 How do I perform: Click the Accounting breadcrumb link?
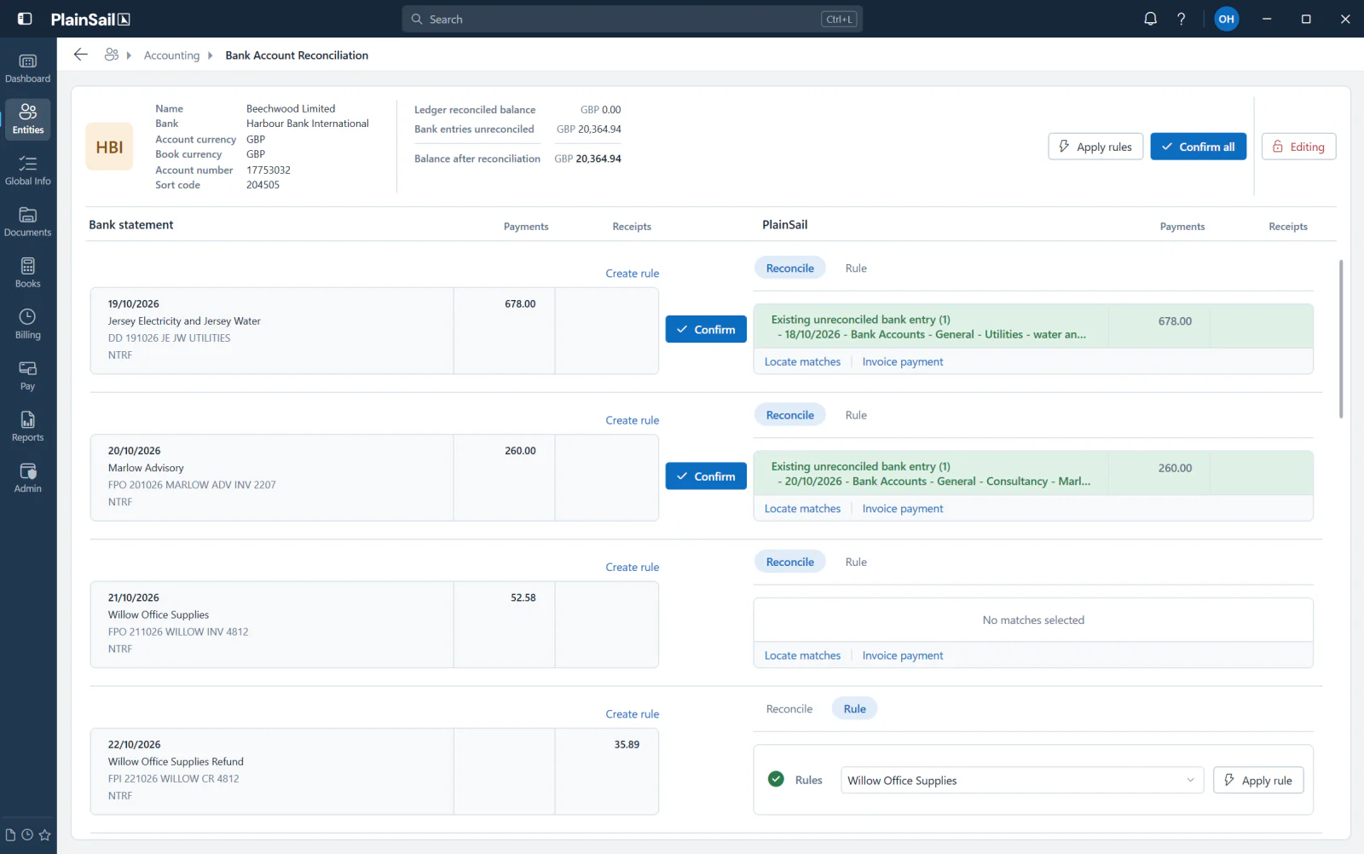coord(171,55)
